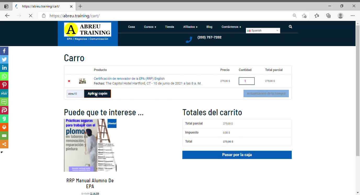Go back to the previous page
This screenshot has width=360, height=195.
pos(7,16)
